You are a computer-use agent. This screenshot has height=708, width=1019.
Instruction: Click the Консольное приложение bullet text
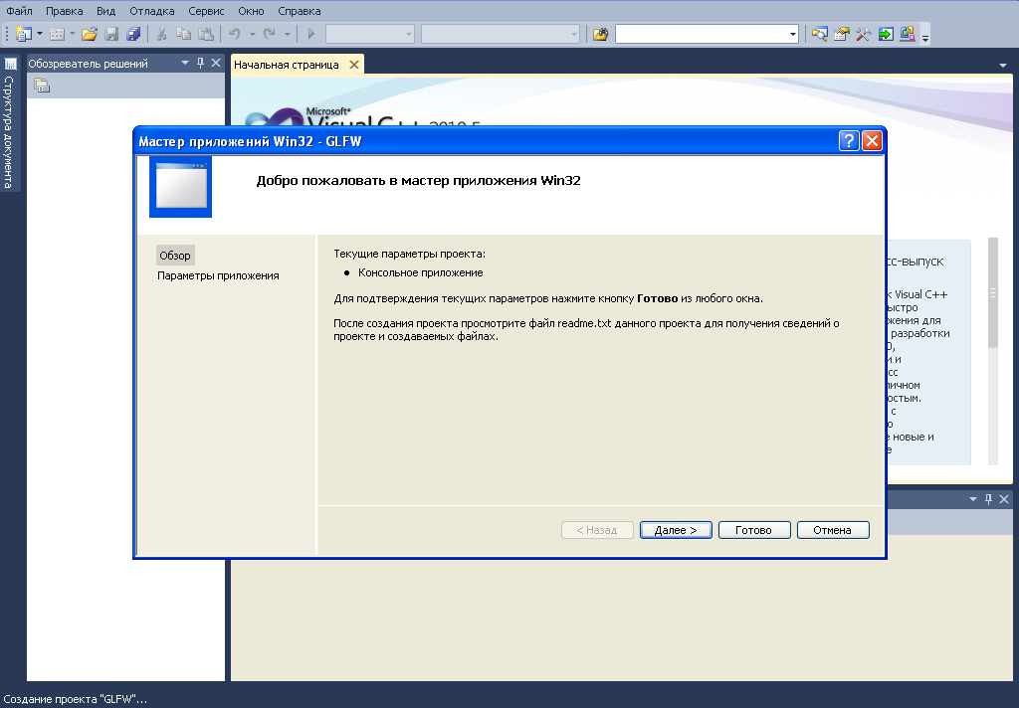(421, 272)
